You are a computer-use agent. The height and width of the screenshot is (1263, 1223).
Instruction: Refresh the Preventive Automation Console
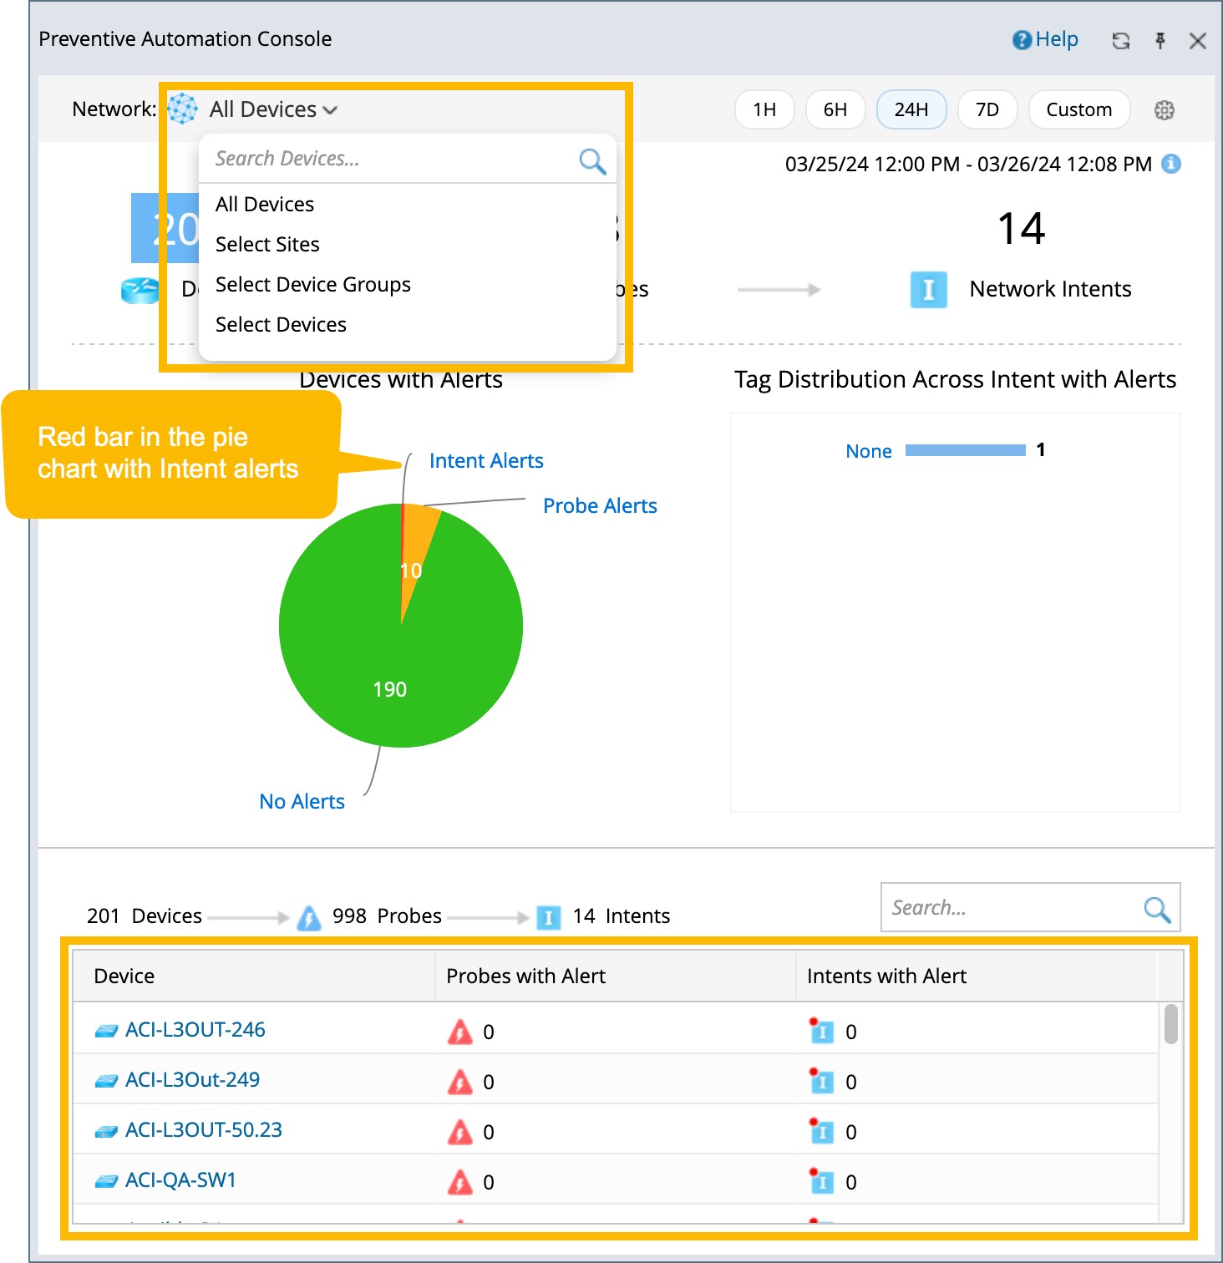pos(1120,40)
